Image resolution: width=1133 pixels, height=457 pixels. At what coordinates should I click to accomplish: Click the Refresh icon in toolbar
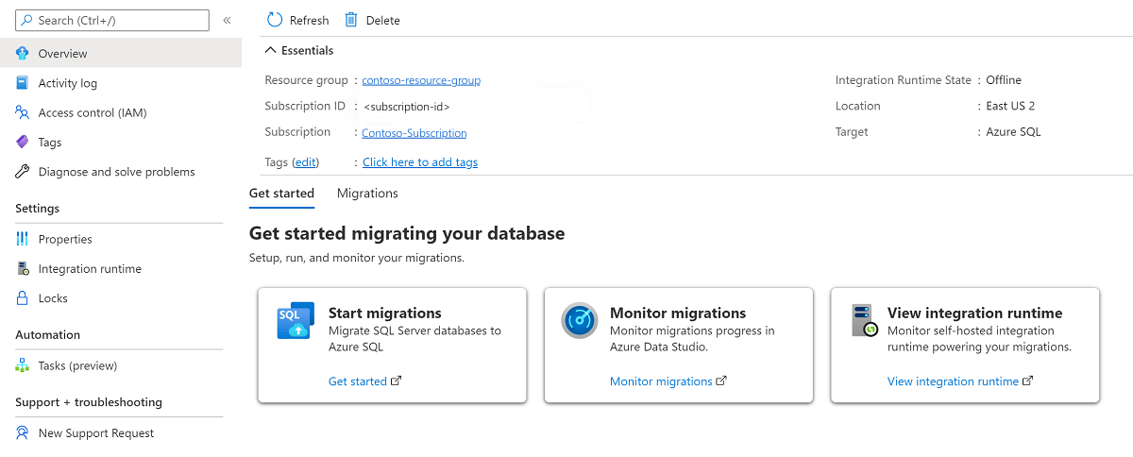(275, 20)
